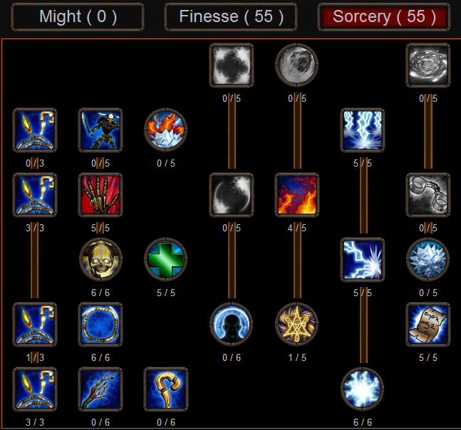Click the lightning storm skill at 5/5
461x430 pixels.
click(363, 130)
